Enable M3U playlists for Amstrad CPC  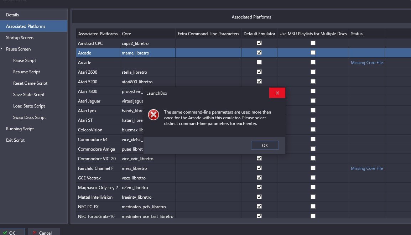pos(313,43)
